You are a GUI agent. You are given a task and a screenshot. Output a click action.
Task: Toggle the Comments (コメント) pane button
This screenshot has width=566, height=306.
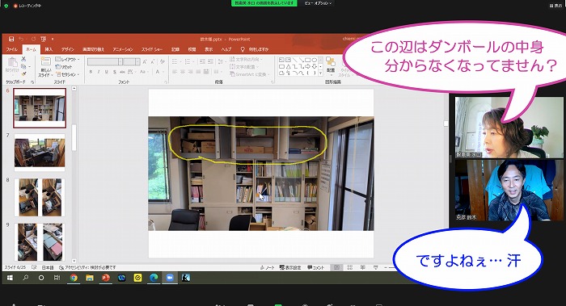(x=316, y=267)
